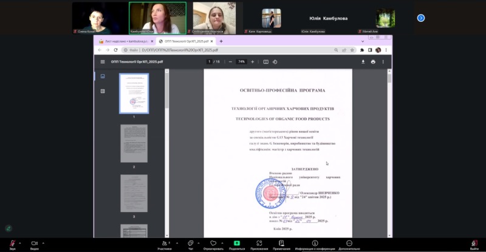Switch to the 'Лист надіслано' browser tab
The image size is (486, 252).
124,41
